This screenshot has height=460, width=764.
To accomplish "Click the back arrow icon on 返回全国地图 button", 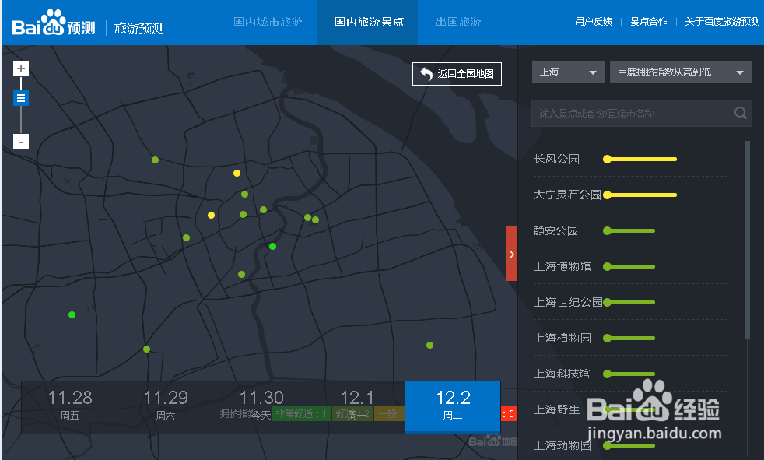I will tap(426, 73).
